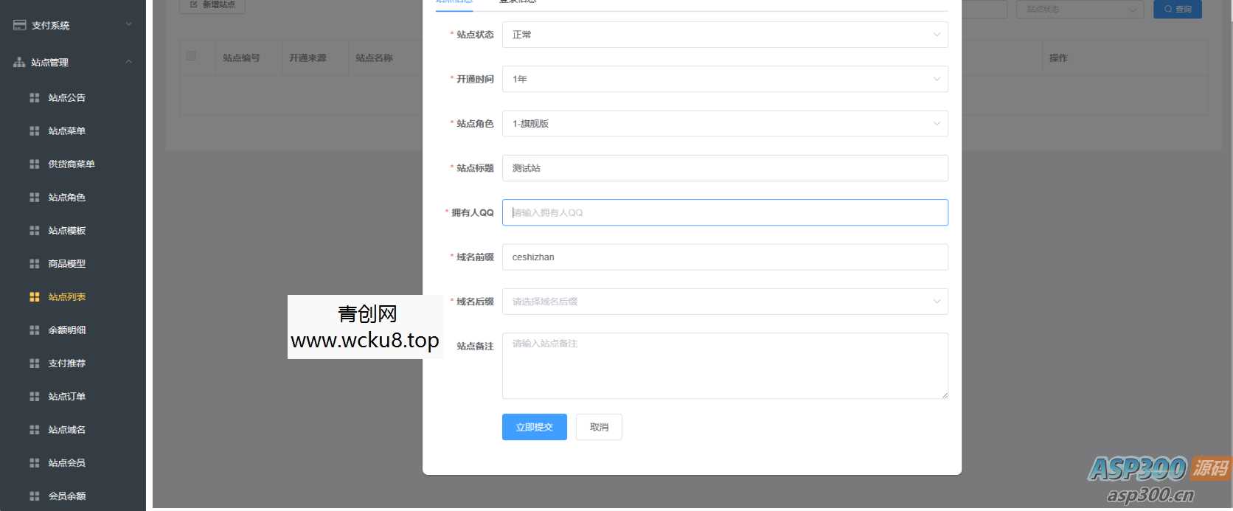
Task: Open the 站点角色 dropdown showing 1-旗舰版
Action: click(x=725, y=123)
